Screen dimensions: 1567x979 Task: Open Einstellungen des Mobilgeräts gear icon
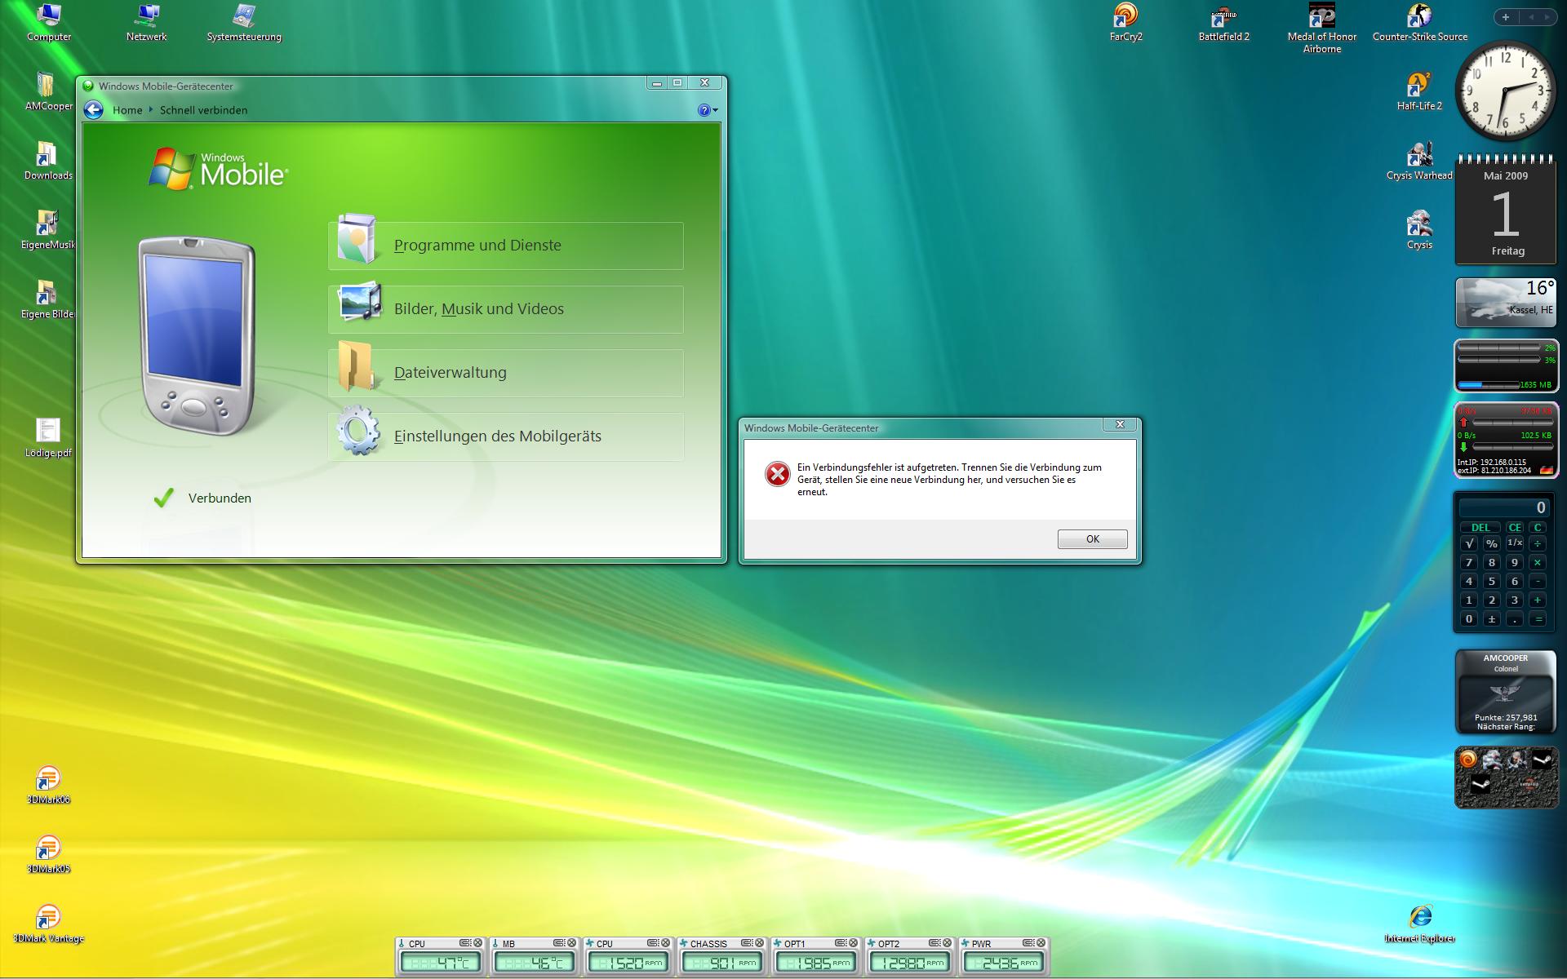tap(358, 432)
